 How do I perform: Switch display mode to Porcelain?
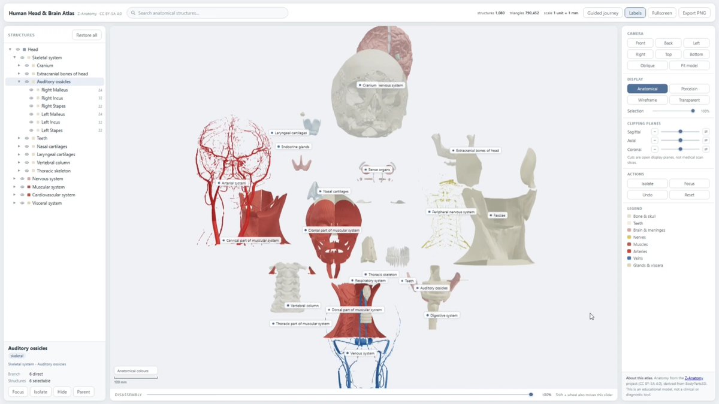tap(689, 89)
